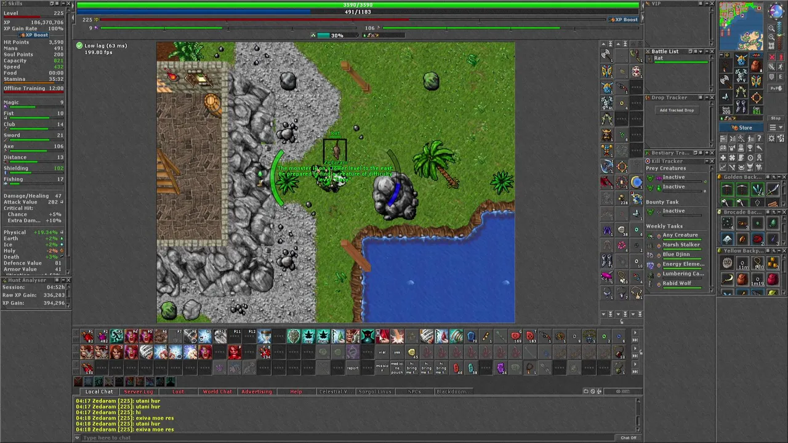Viewport: 788px width, 443px height.
Task: Click the vial hotkey on action bar
Action: pos(382,352)
